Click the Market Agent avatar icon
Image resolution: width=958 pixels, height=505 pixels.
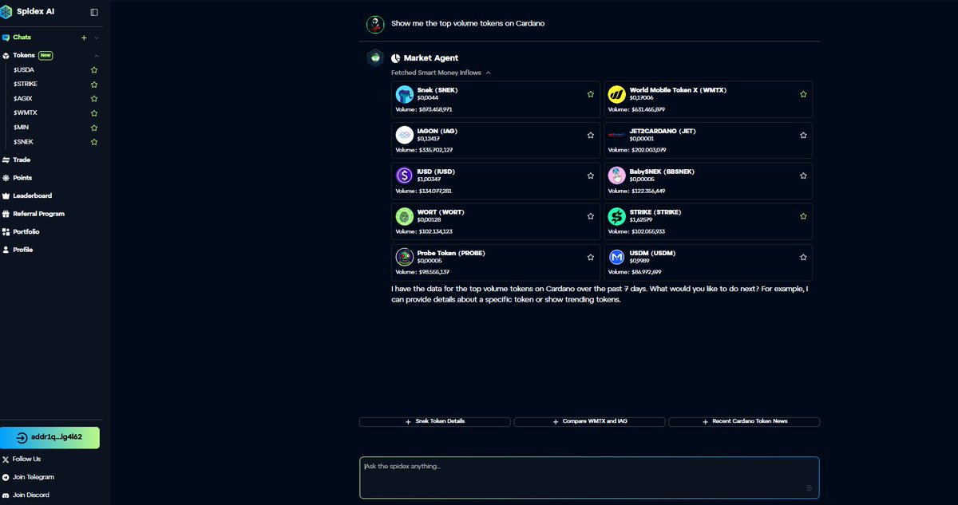point(375,57)
